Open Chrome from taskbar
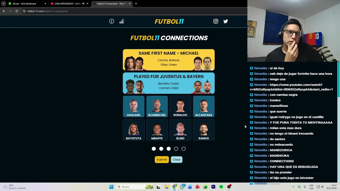 coord(174,187)
